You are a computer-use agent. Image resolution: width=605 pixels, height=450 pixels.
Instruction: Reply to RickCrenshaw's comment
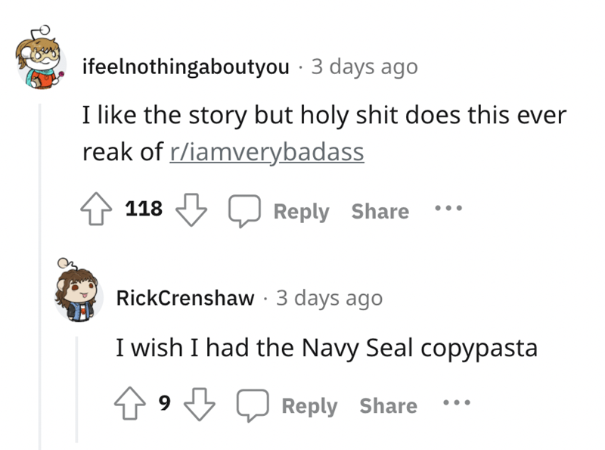[297, 405]
